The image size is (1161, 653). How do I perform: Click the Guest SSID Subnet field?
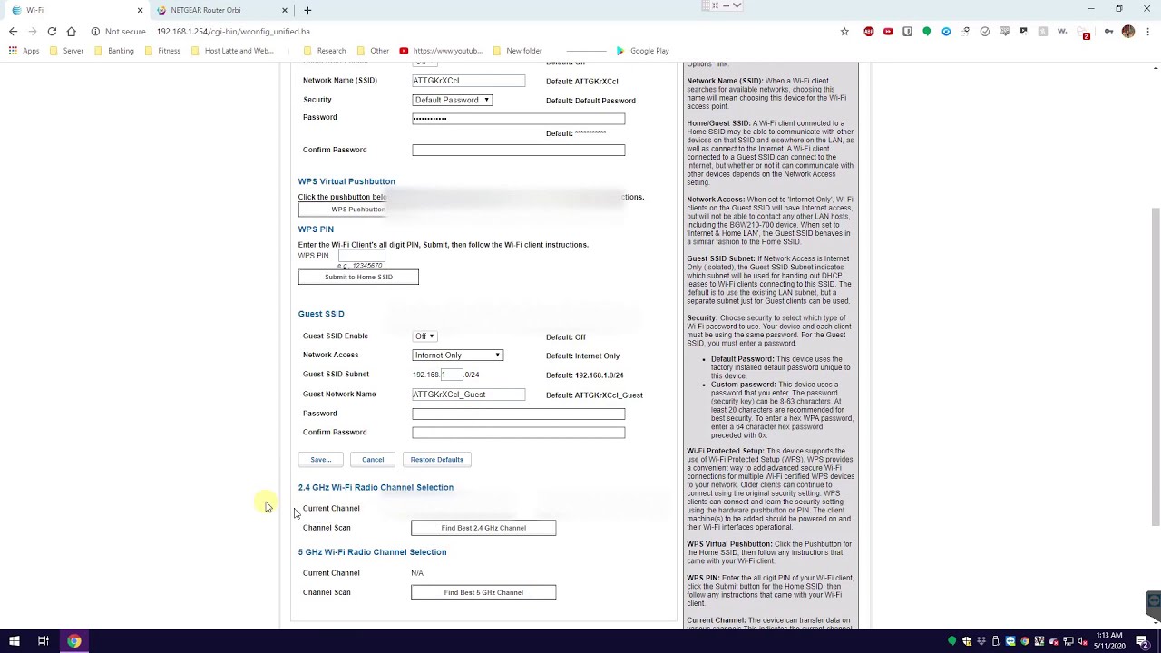(451, 375)
